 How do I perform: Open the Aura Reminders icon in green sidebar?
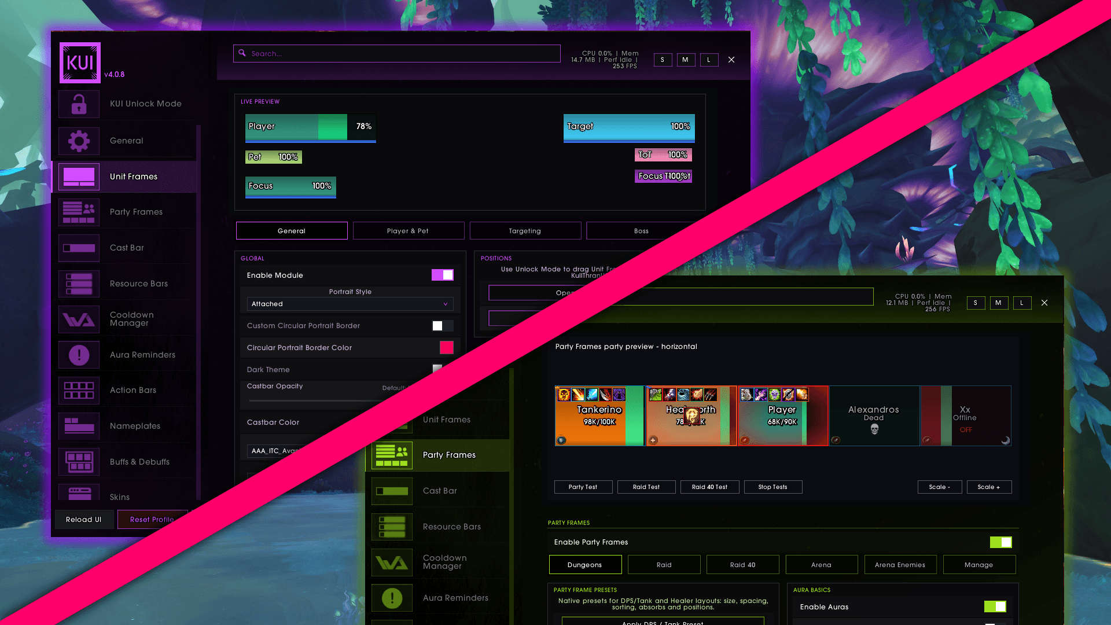[392, 598]
